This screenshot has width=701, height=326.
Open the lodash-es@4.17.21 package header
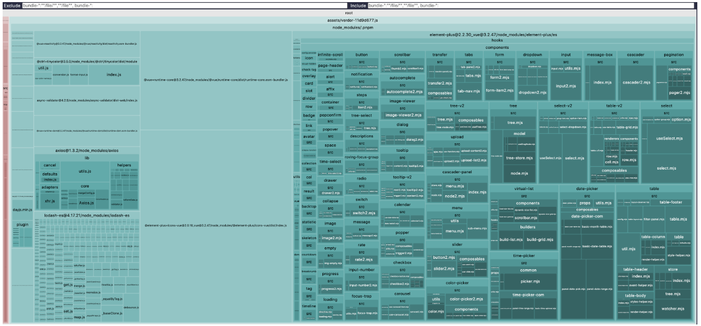click(87, 215)
